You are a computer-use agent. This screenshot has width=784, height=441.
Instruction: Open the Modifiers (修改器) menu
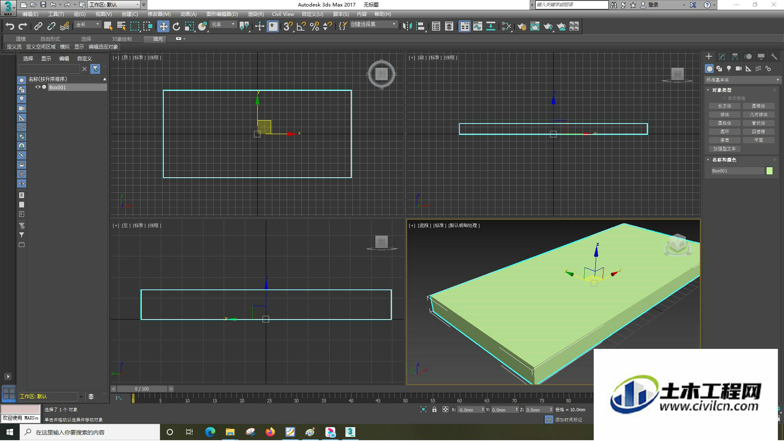click(159, 14)
